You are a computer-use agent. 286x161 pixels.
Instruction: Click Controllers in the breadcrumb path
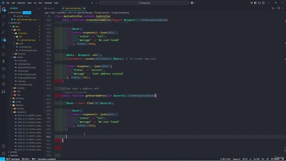pos(62,13)
